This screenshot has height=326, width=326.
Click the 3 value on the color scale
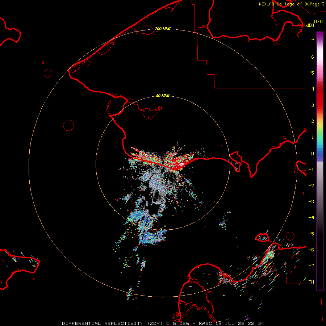(313, 105)
